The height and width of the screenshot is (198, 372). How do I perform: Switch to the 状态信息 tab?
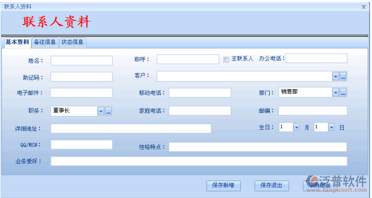tap(72, 43)
